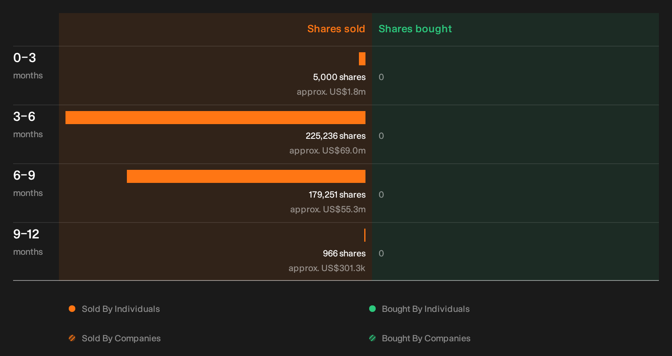The width and height of the screenshot is (672, 356).
Task: Click the bought value 0 in 0-3 months row
Action: point(381,77)
